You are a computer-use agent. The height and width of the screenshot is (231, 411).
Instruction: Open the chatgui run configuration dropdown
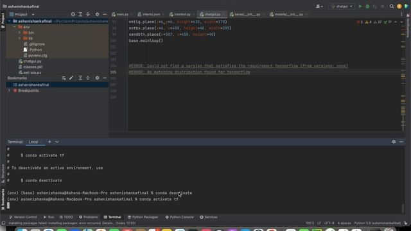(342, 6)
